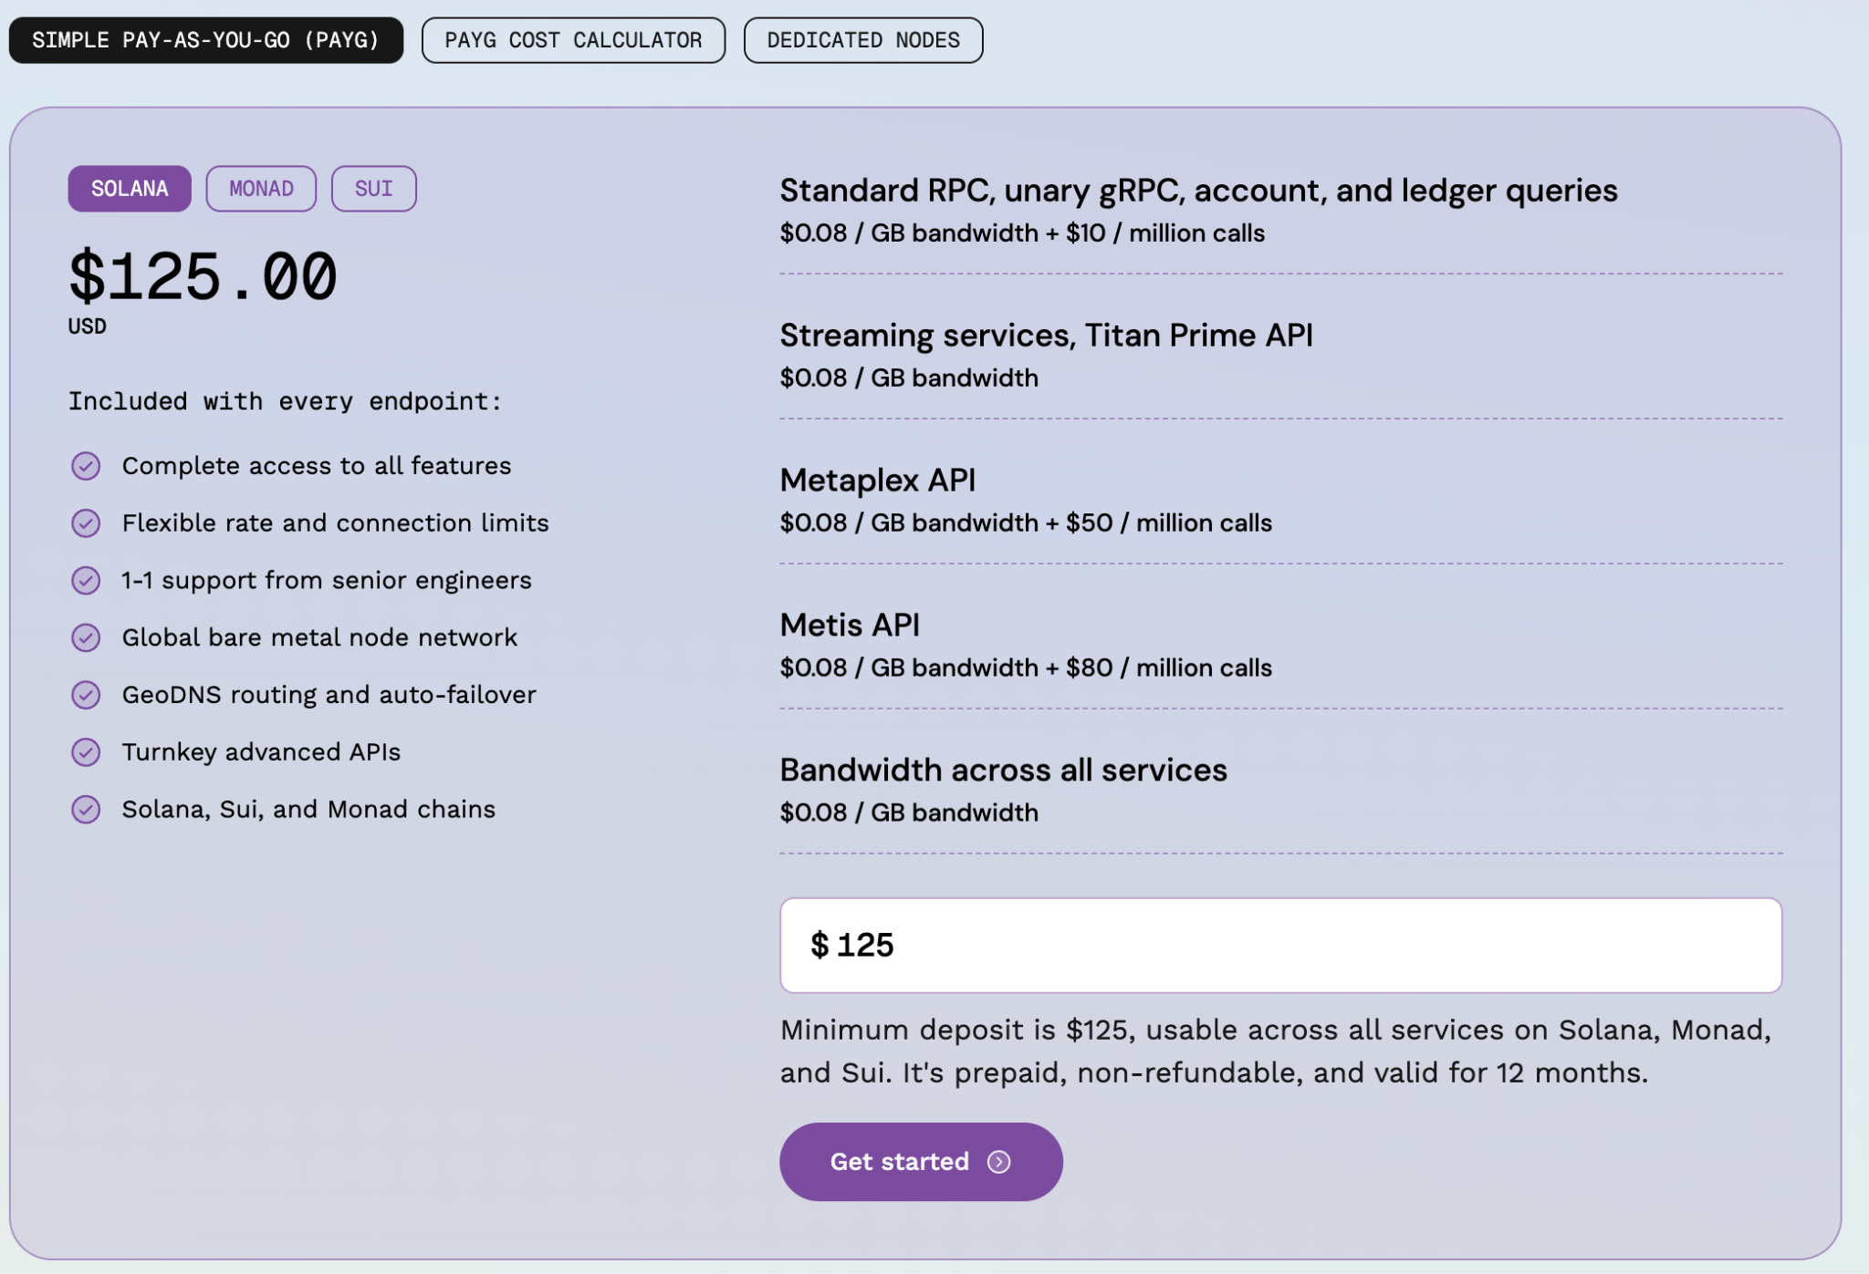Click '$0.08 / GB bandwidth + $50 / million calls'

tap(1026, 523)
